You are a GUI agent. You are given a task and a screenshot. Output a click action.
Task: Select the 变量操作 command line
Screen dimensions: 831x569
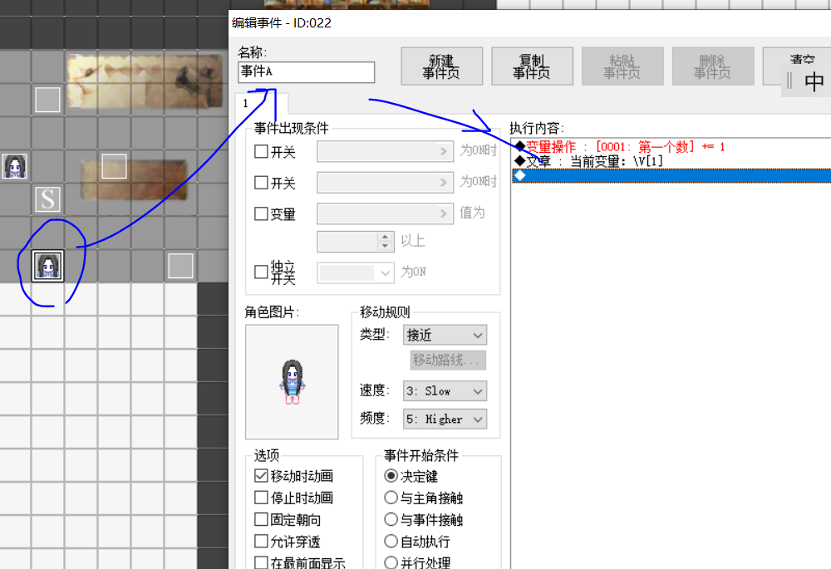click(671, 147)
